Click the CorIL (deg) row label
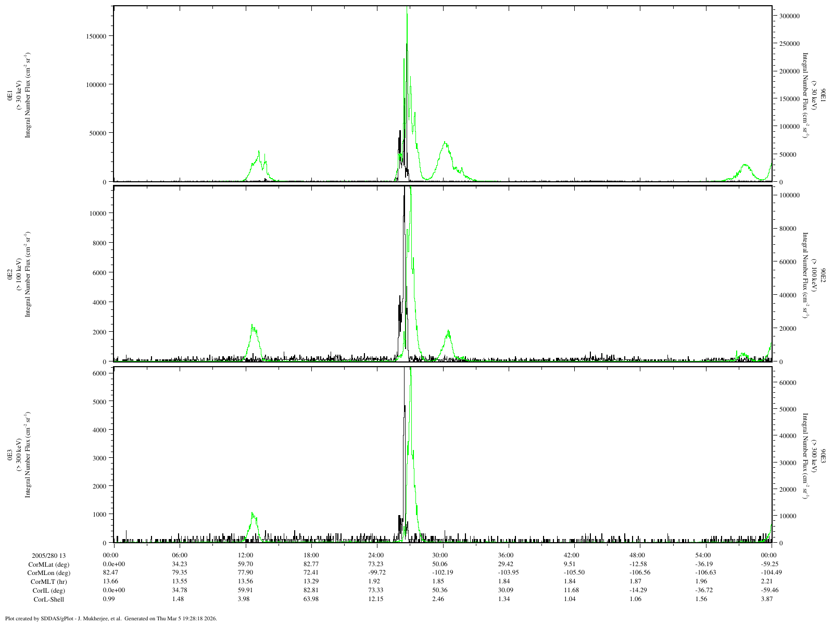 click(x=52, y=591)
